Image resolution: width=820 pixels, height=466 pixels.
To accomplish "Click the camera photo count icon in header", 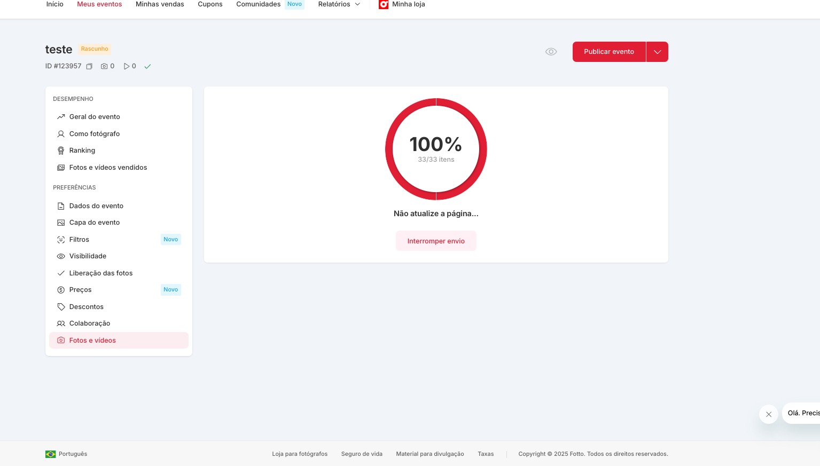I will [104, 66].
